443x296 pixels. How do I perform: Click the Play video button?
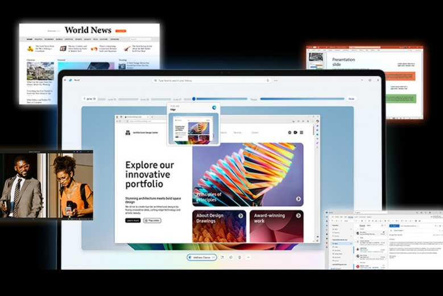click(x=152, y=220)
